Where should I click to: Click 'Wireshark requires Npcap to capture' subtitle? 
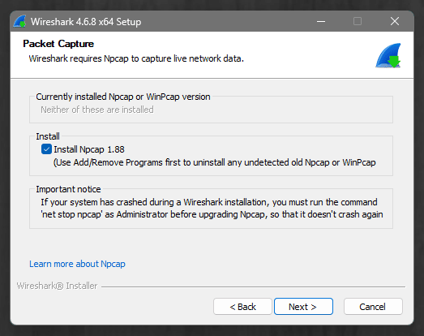pyautogui.click(x=136, y=58)
